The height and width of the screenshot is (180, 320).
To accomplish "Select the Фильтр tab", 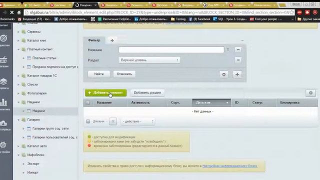I will click(94, 40).
